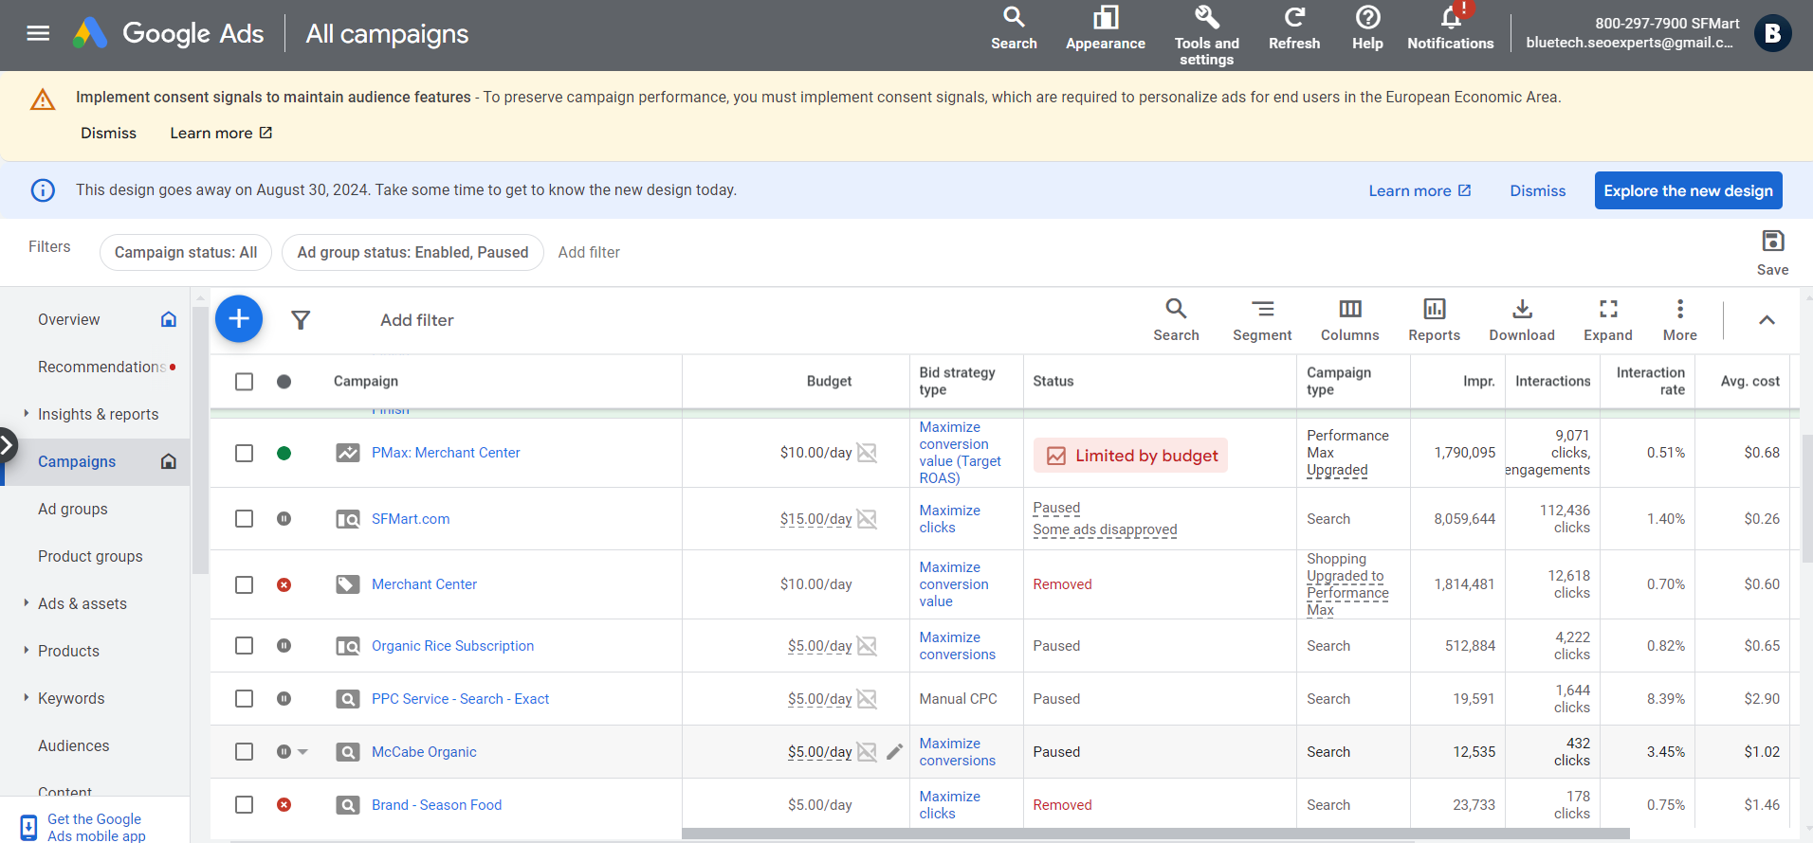This screenshot has height=843, width=1813.
Task: Open the Segment options
Action: pyautogui.click(x=1262, y=320)
